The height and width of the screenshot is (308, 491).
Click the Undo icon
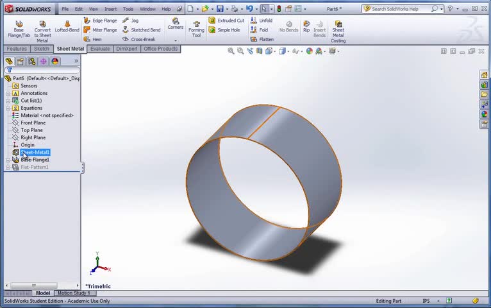click(249, 9)
